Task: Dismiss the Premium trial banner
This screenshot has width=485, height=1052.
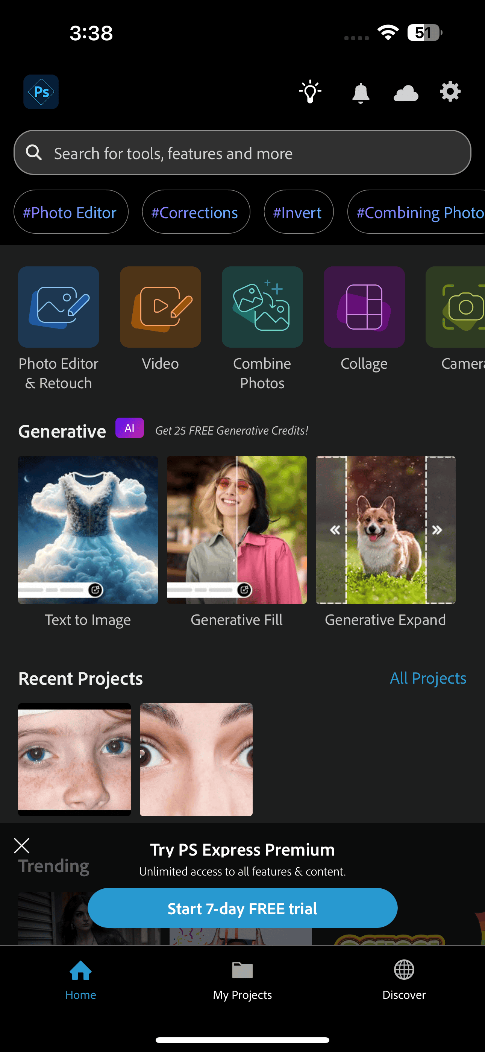Action: click(22, 846)
